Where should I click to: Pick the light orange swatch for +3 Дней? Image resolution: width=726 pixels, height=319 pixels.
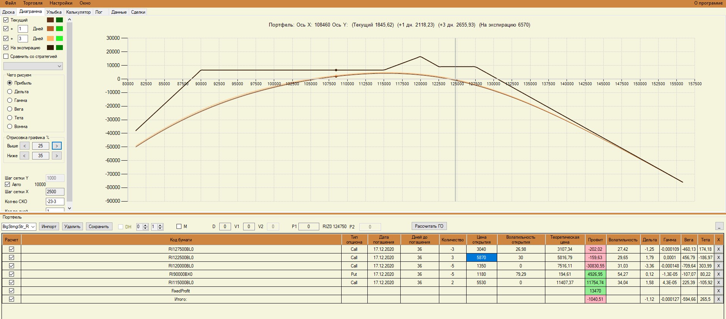(x=50, y=38)
